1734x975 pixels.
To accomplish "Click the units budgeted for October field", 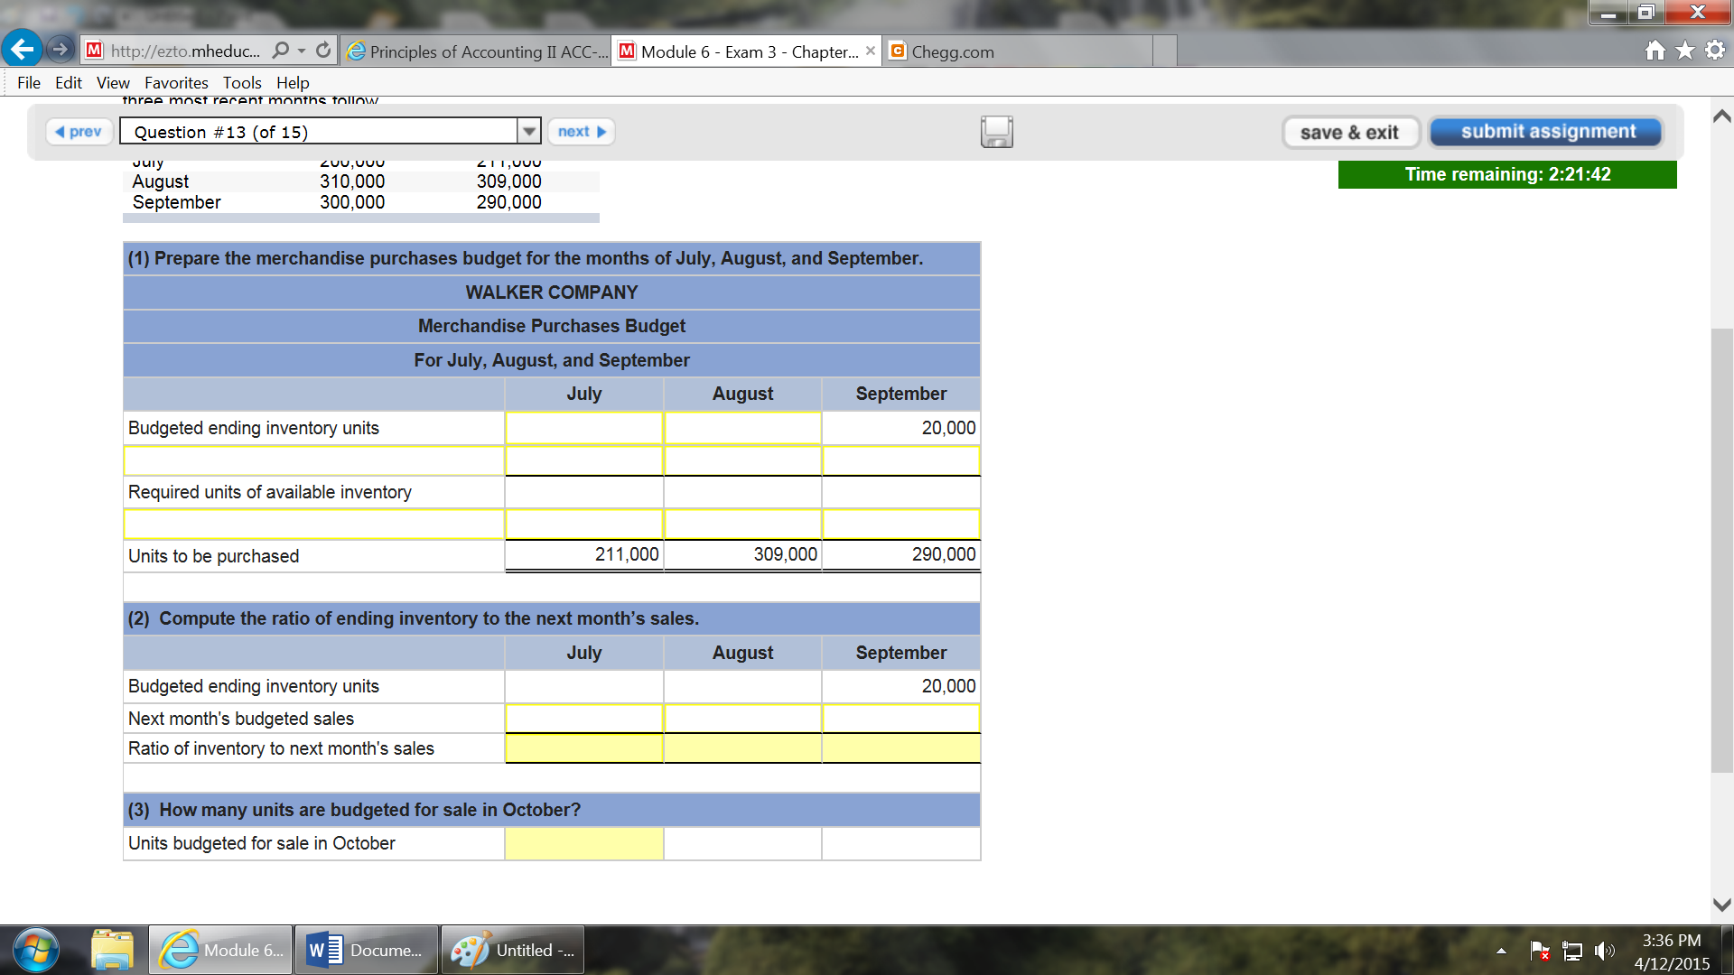I will [584, 843].
